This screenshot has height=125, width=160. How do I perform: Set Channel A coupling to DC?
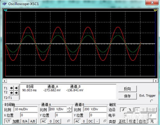[58, 121]
